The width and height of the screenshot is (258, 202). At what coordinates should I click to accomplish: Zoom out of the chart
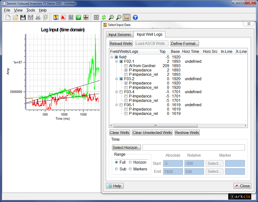(x=119, y=17)
